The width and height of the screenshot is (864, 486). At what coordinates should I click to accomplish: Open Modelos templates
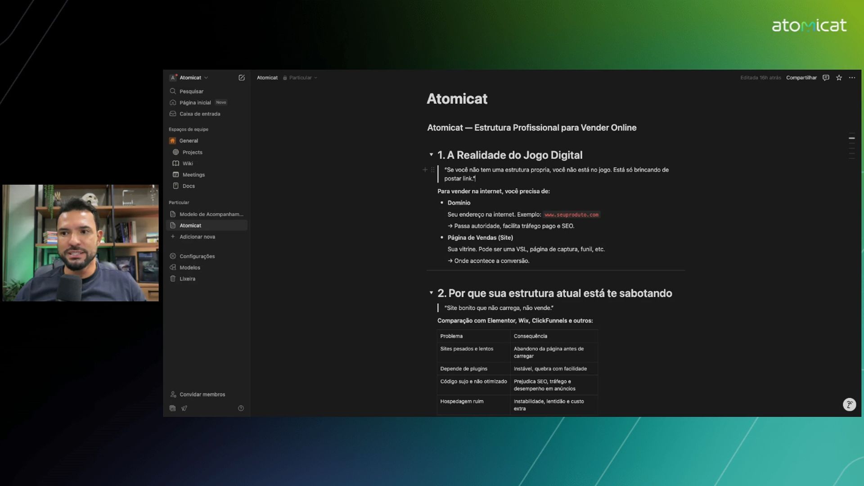[207, 267]
